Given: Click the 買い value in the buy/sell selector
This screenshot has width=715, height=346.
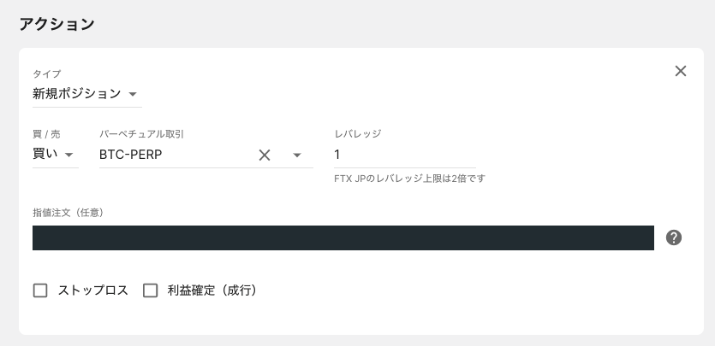Looking at the screenshot, I should pyautogui.click(x=45, y=154).
